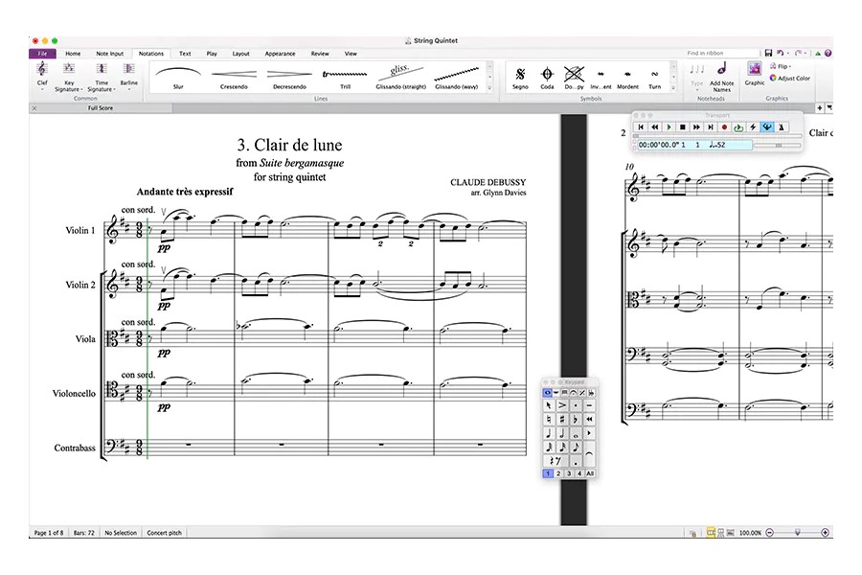Image resolution: width=862 pixels, height=575 pixels.
Task: Click the zoom out minus button
Action: point(770,533)
